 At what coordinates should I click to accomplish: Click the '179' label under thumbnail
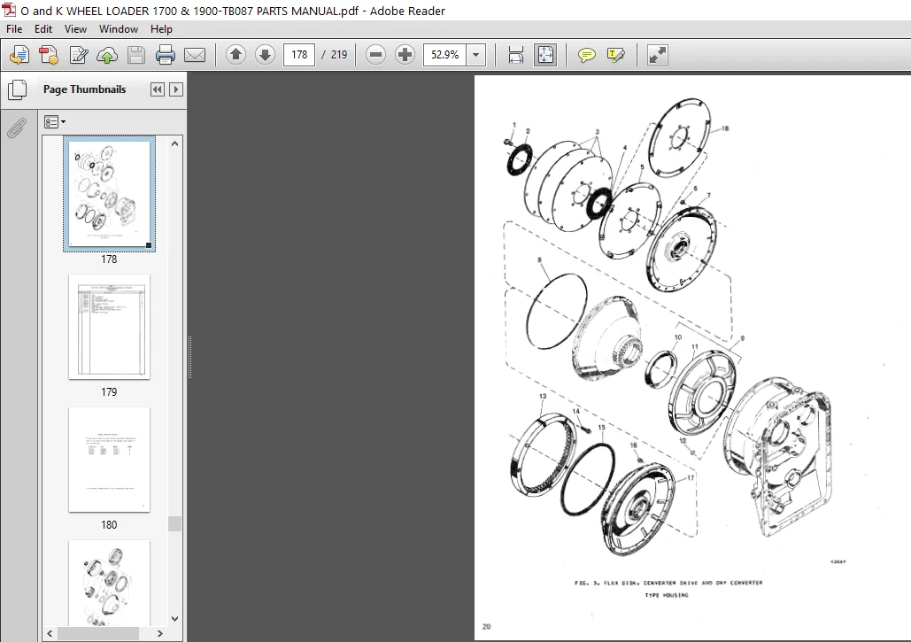[109, 392]
